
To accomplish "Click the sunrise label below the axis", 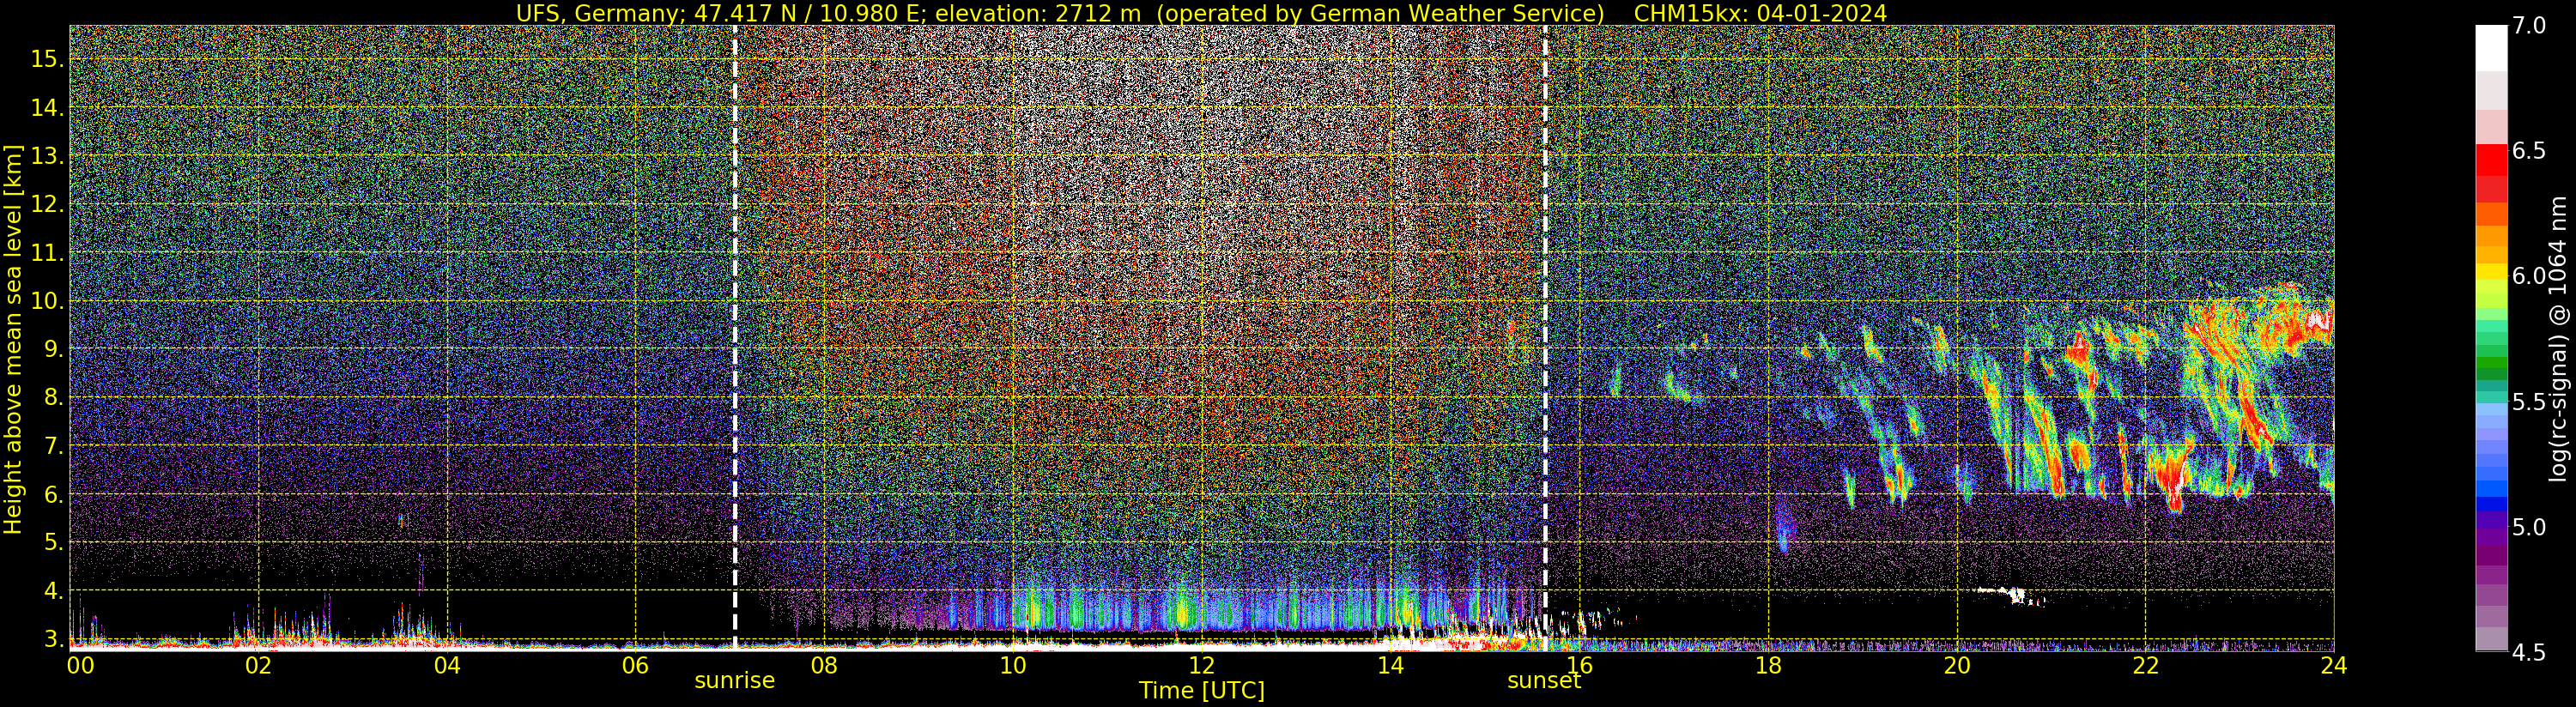I will [735, 680].
